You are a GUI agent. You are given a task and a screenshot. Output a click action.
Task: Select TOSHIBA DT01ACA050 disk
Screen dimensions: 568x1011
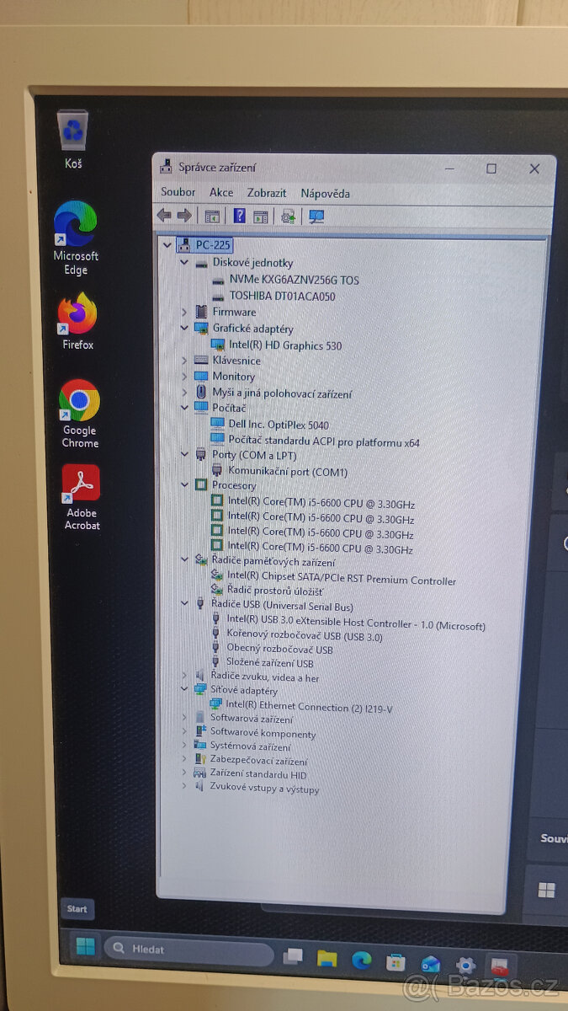tap(282, 296)
